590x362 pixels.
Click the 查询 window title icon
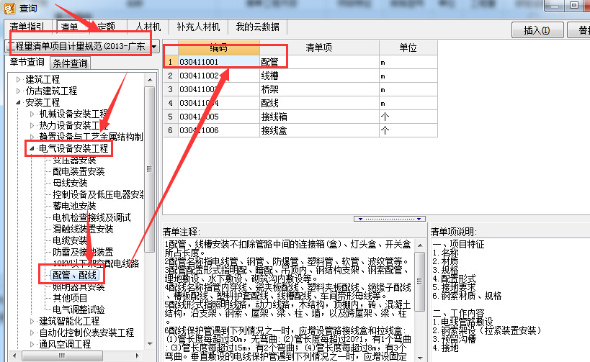(x=9, y=8)
